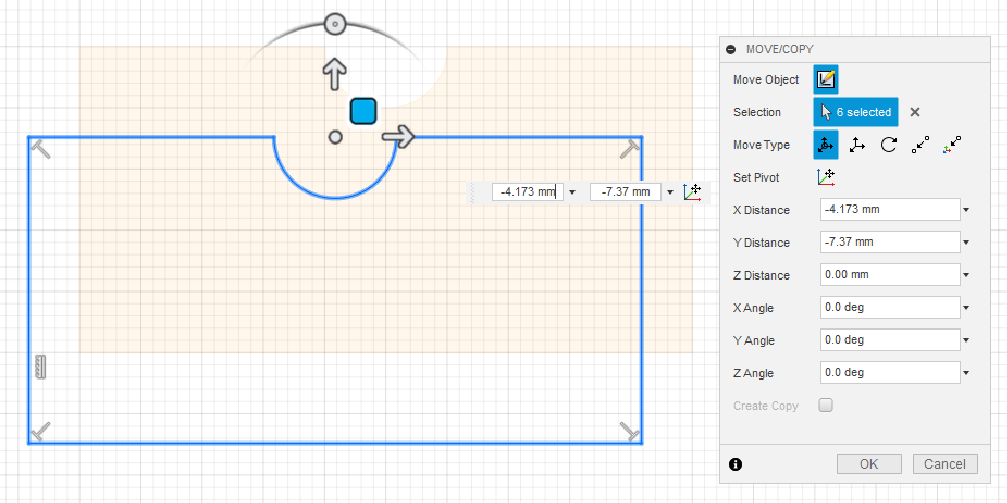Open the X Distance dropdown
This screenshot has width=1007, height=503.
pos(966,209)
